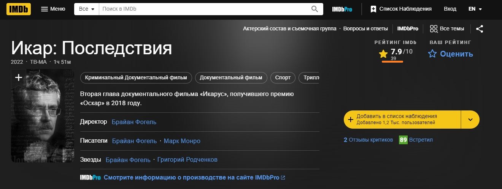Click the film plot summary text

pyautogui.click(x=187, y=98)
